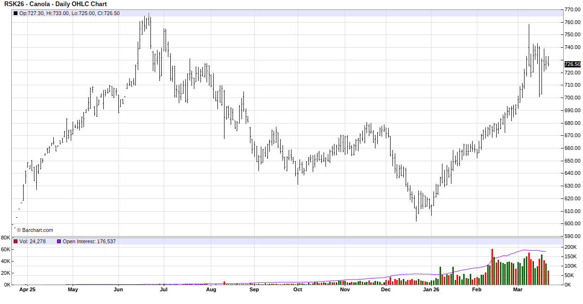Viewport: 583px width, 304px height.
Task: Click the tallest red volume bar in February
Action: [492, 267]
